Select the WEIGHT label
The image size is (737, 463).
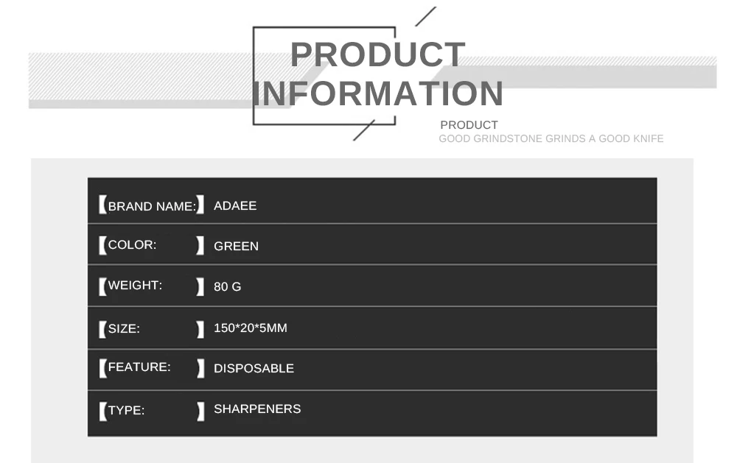coord(135,285)
